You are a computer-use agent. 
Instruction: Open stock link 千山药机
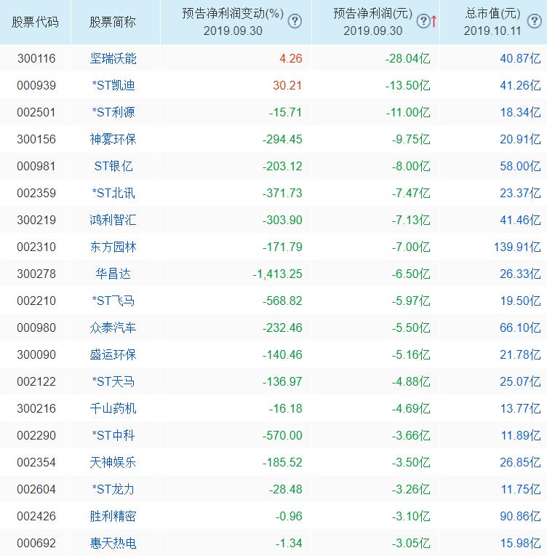[x=113, y=408]
